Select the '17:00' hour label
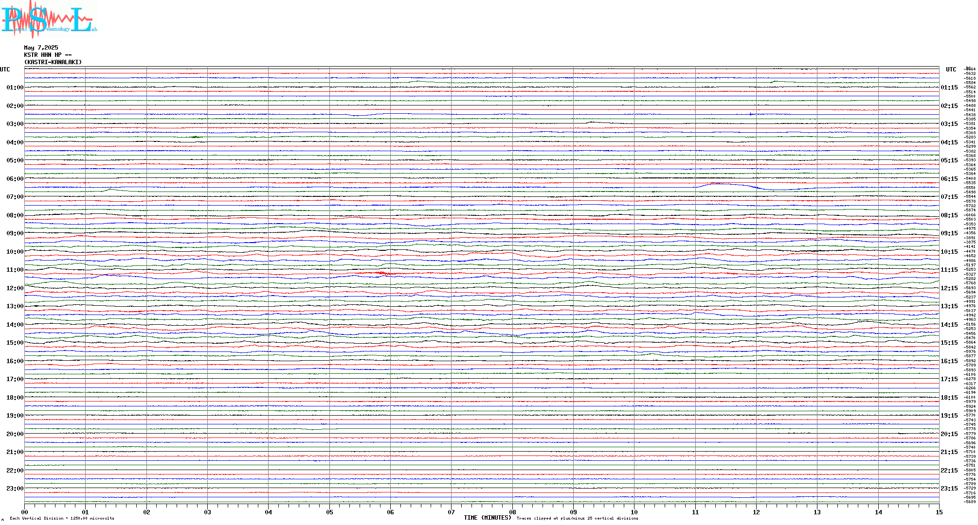This screenshot has height=525, width=978. (15, 379)
